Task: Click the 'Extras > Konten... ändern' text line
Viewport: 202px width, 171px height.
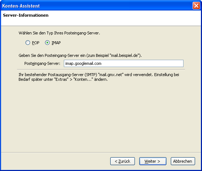Action: 63,79
